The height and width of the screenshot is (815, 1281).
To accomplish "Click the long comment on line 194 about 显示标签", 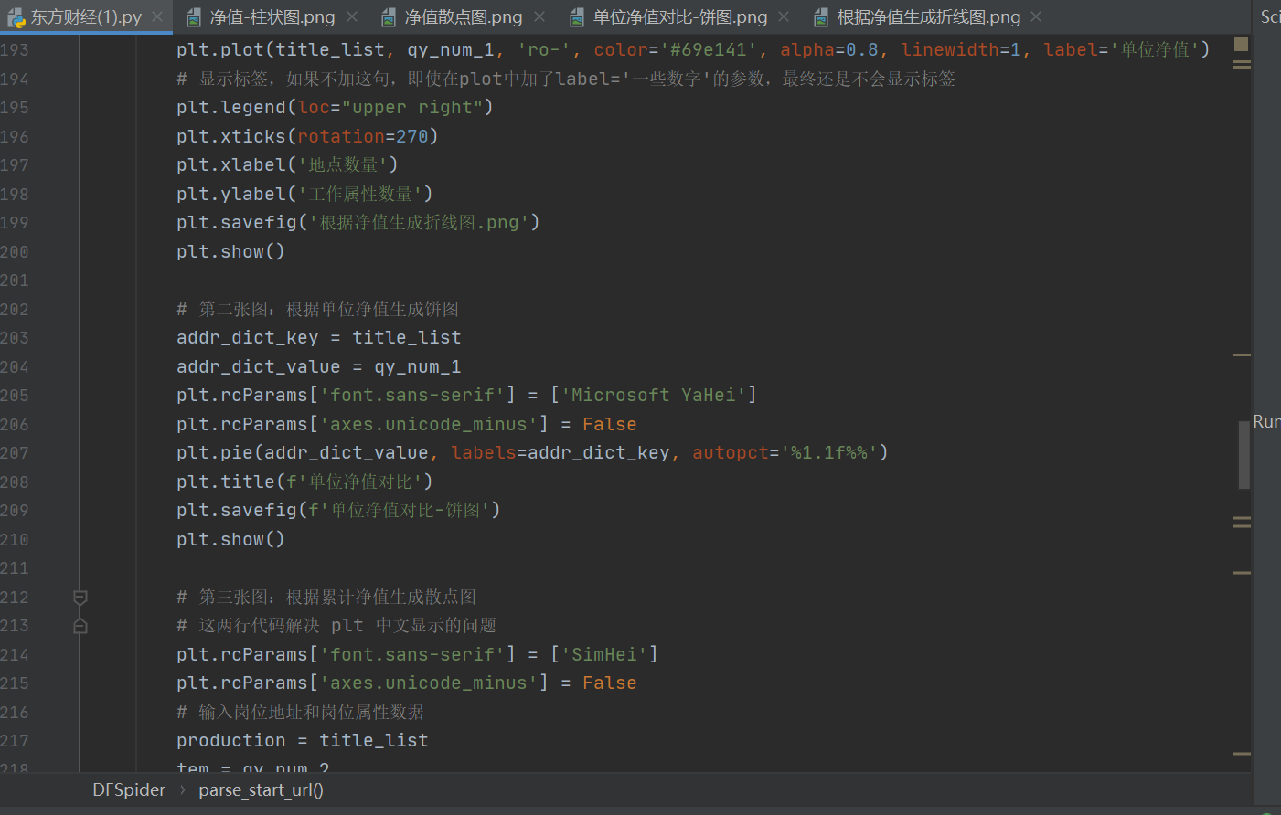I will click(566, 79).
